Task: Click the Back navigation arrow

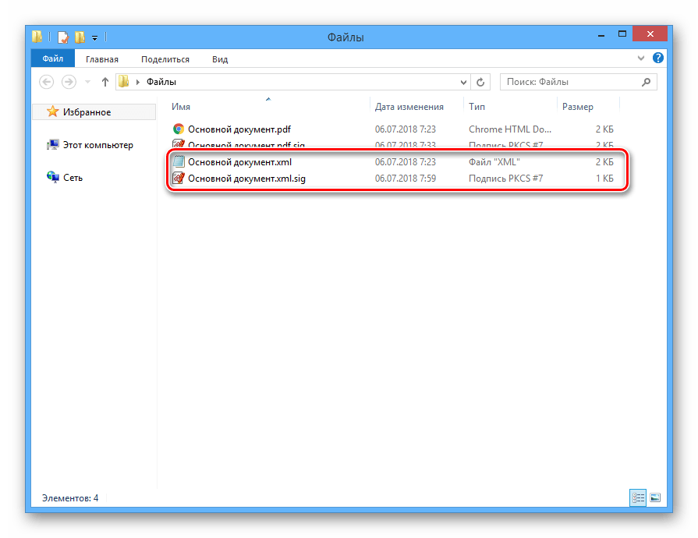Action: click(46, 82)
